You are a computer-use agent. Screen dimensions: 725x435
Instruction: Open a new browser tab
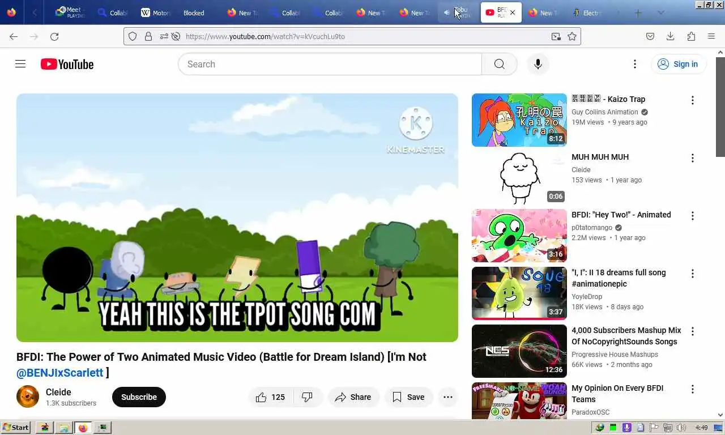click(x=638, y=12)
